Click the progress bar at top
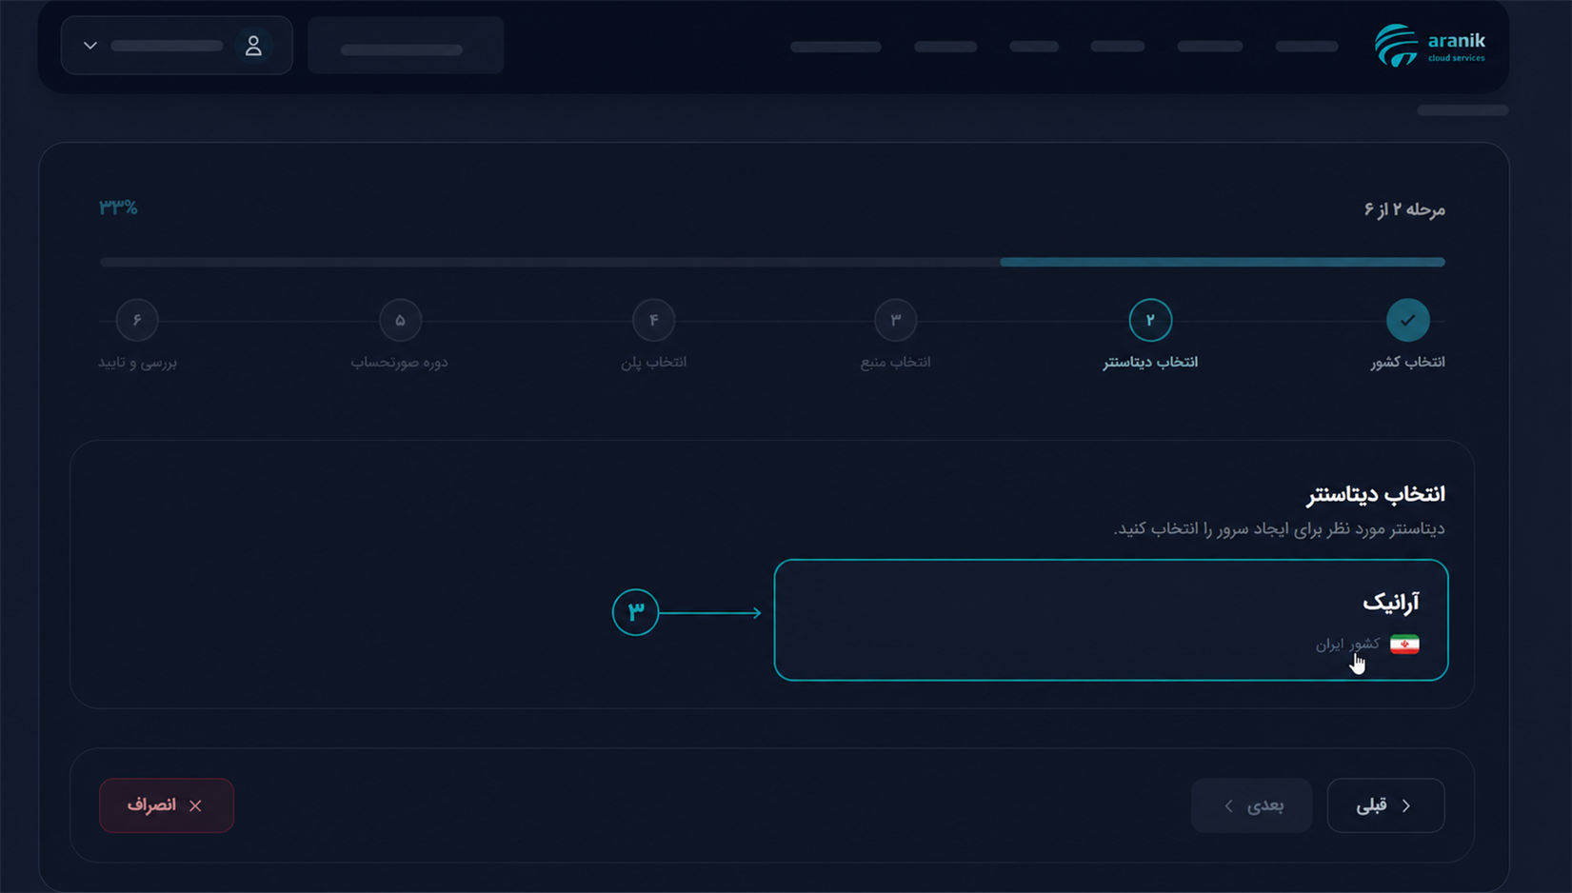1572x893 pixels. [x=772, y=262]
